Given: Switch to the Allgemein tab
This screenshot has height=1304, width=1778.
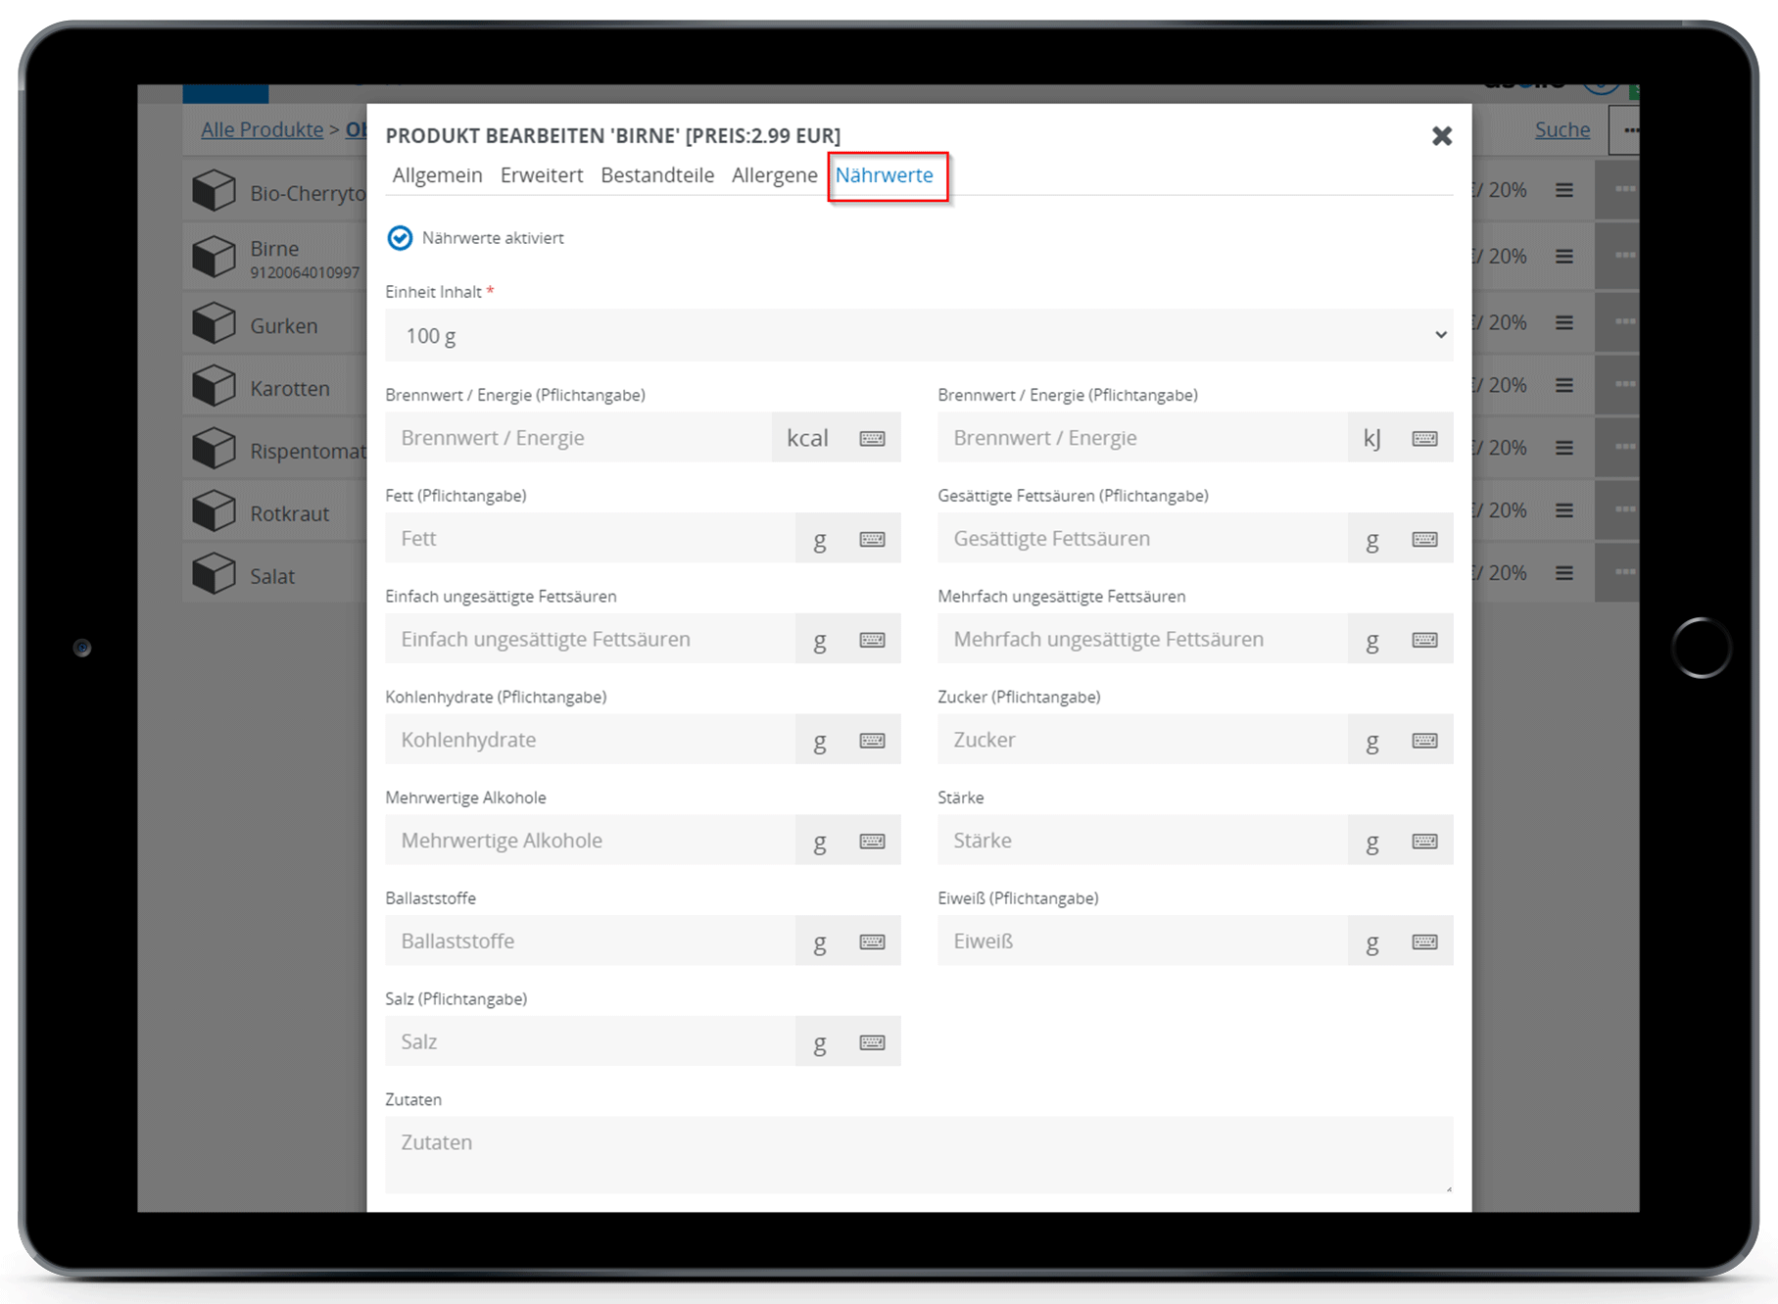Looking at the screenshot, I should point(437,175).
